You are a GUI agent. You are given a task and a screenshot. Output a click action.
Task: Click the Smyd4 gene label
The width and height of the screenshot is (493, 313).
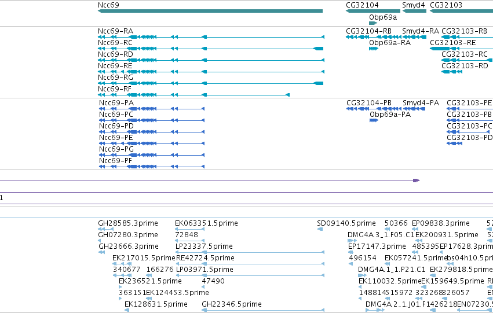(x=414, y=5)
